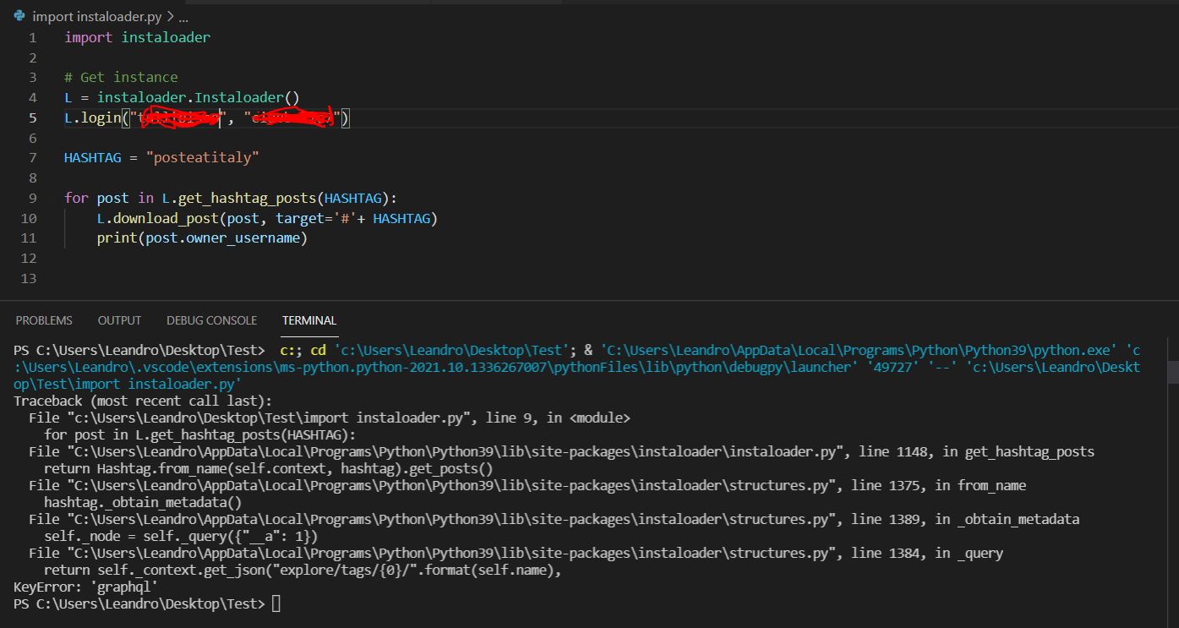Viewport: 1179px width, 628px height.
Task: Open the OUTPUT panel tab
Action: (118, 320)
